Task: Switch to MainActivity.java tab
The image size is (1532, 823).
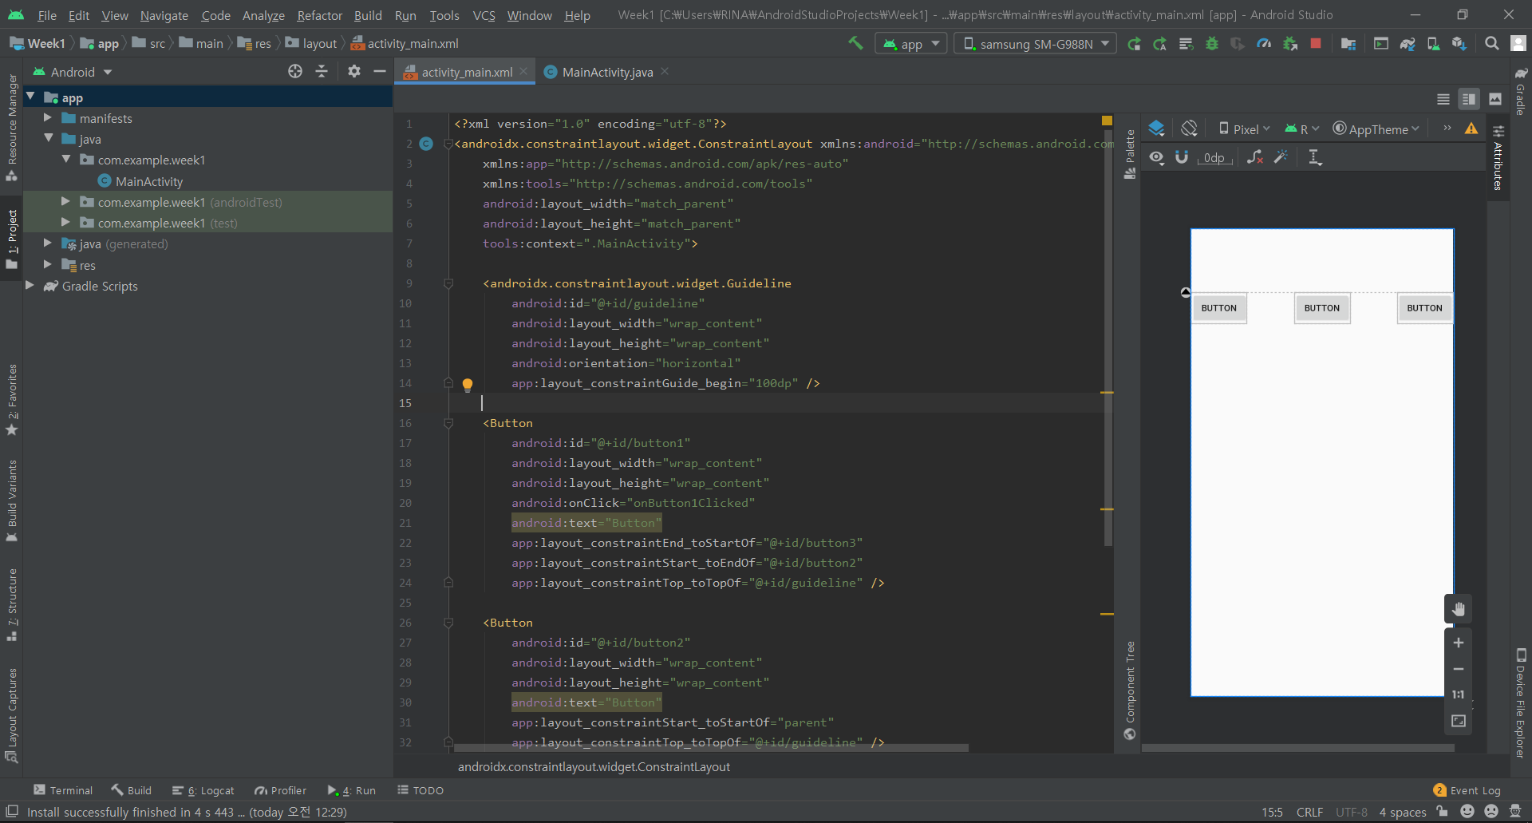Action: pyautogui.click(x=606, y=72)
